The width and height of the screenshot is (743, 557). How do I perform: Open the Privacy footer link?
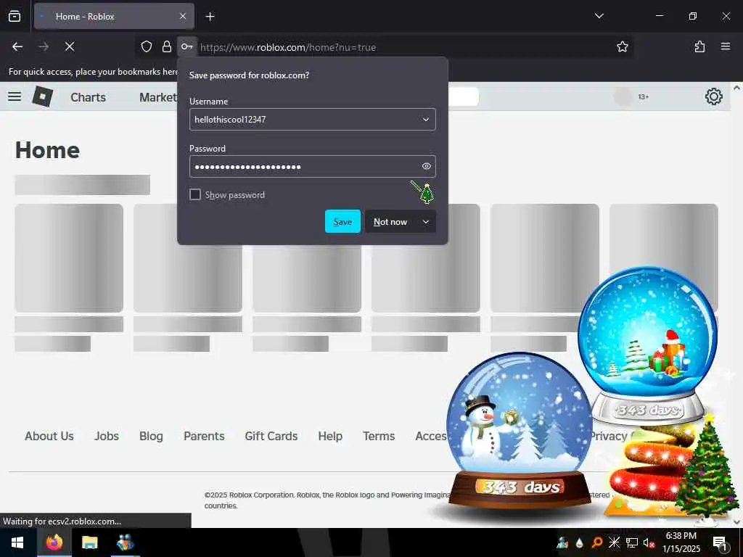click(x=609, y=436)
